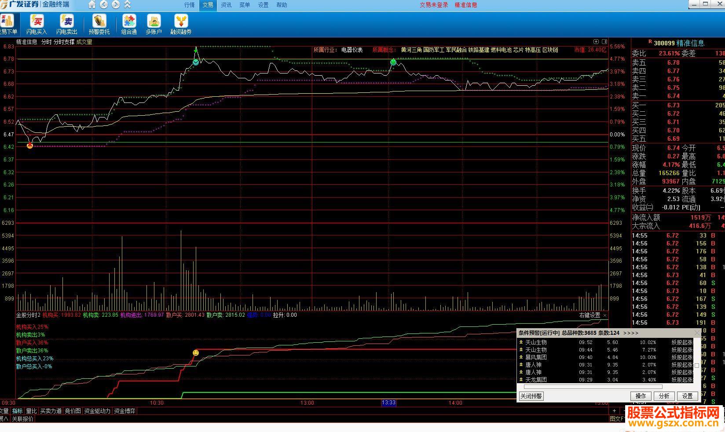725x432 pixels.
Task: Open the 资讯 news menu
Action: click(226, 5)
